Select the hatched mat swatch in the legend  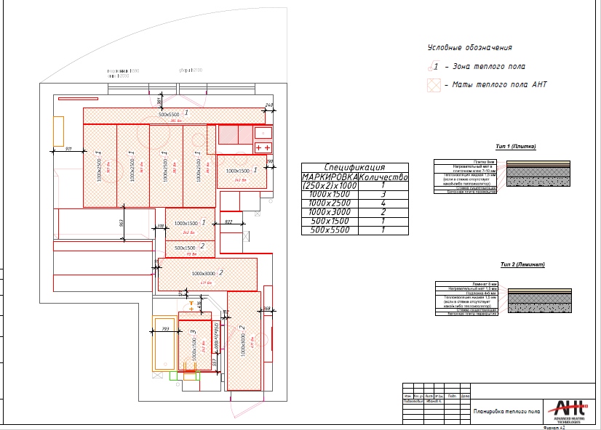point(434,85)
